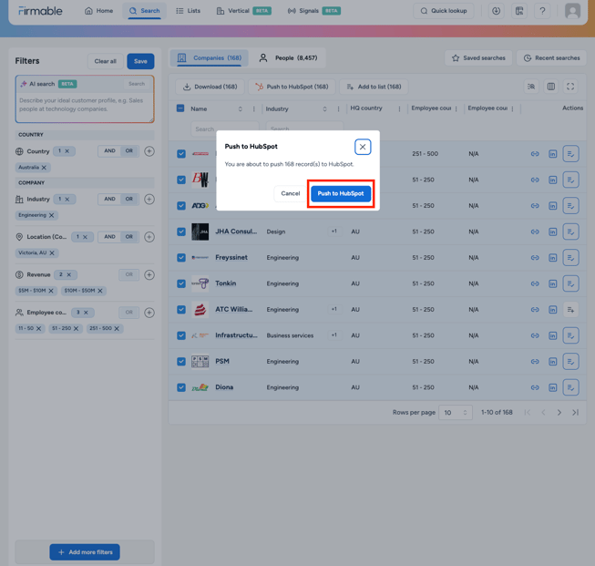
Task: Open Quick lookup search
Action: tap(443, 11)
